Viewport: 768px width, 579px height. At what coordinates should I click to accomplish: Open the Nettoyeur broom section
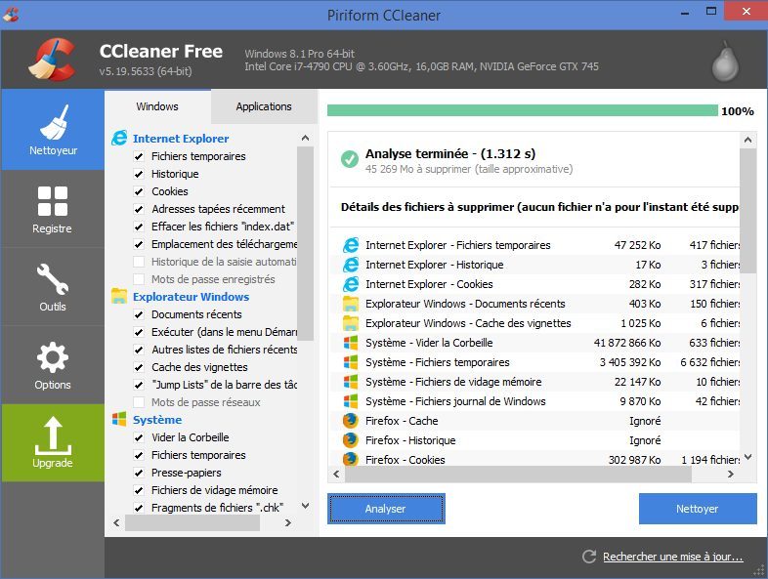tap(53, 130)
